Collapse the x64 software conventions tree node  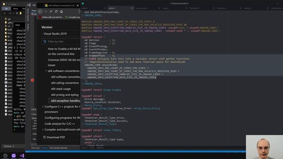click(x=46, y=71)
